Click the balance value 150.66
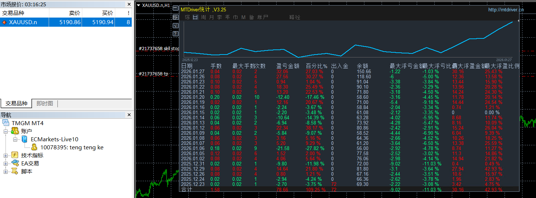The width and height of the screenshot is (536, 198). tap(364, 72)
